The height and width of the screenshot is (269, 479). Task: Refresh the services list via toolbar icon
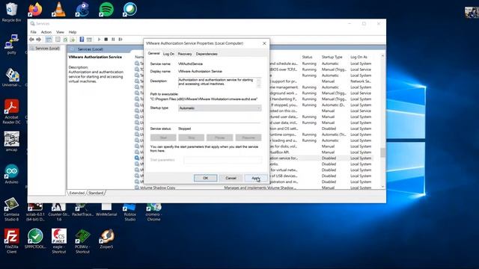[65, 40]
